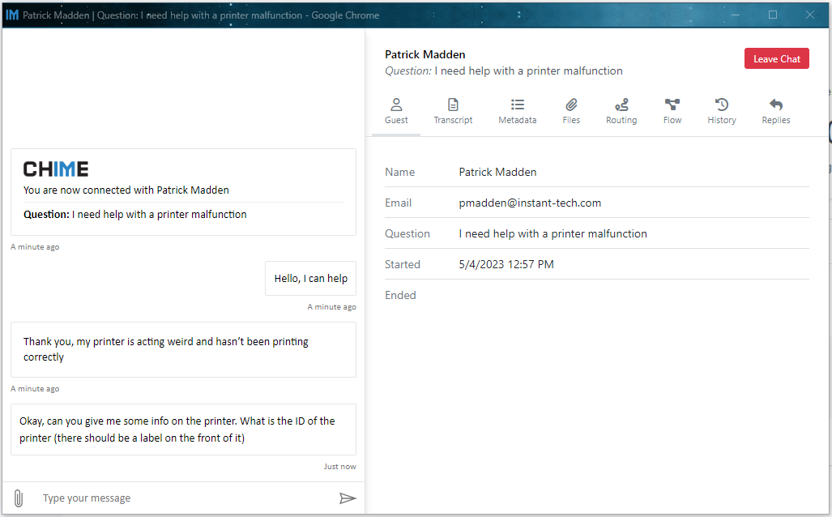The image size is (832, 517).
Task: View the History clock icon
Action: coord(721,105)
